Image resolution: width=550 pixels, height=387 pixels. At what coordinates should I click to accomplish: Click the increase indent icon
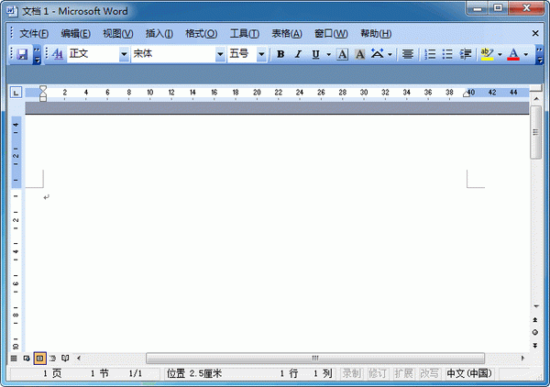[466, 54]
